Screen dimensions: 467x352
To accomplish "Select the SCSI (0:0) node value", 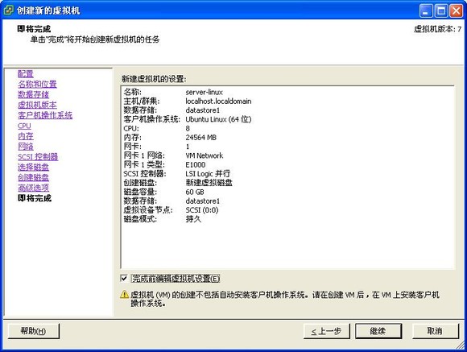I will pos(202,210).
